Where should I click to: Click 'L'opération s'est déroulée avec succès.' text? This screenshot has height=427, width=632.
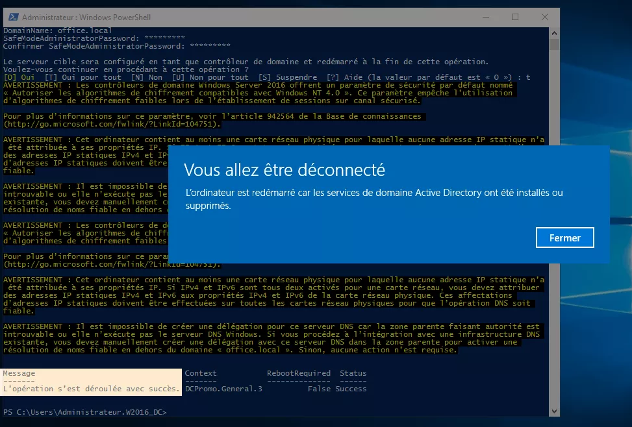click(91, 389)
